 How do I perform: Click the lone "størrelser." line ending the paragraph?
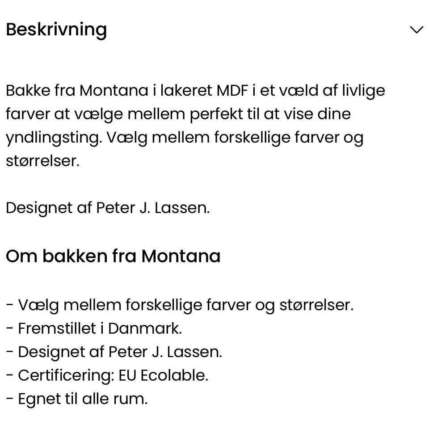click(42, 161)
